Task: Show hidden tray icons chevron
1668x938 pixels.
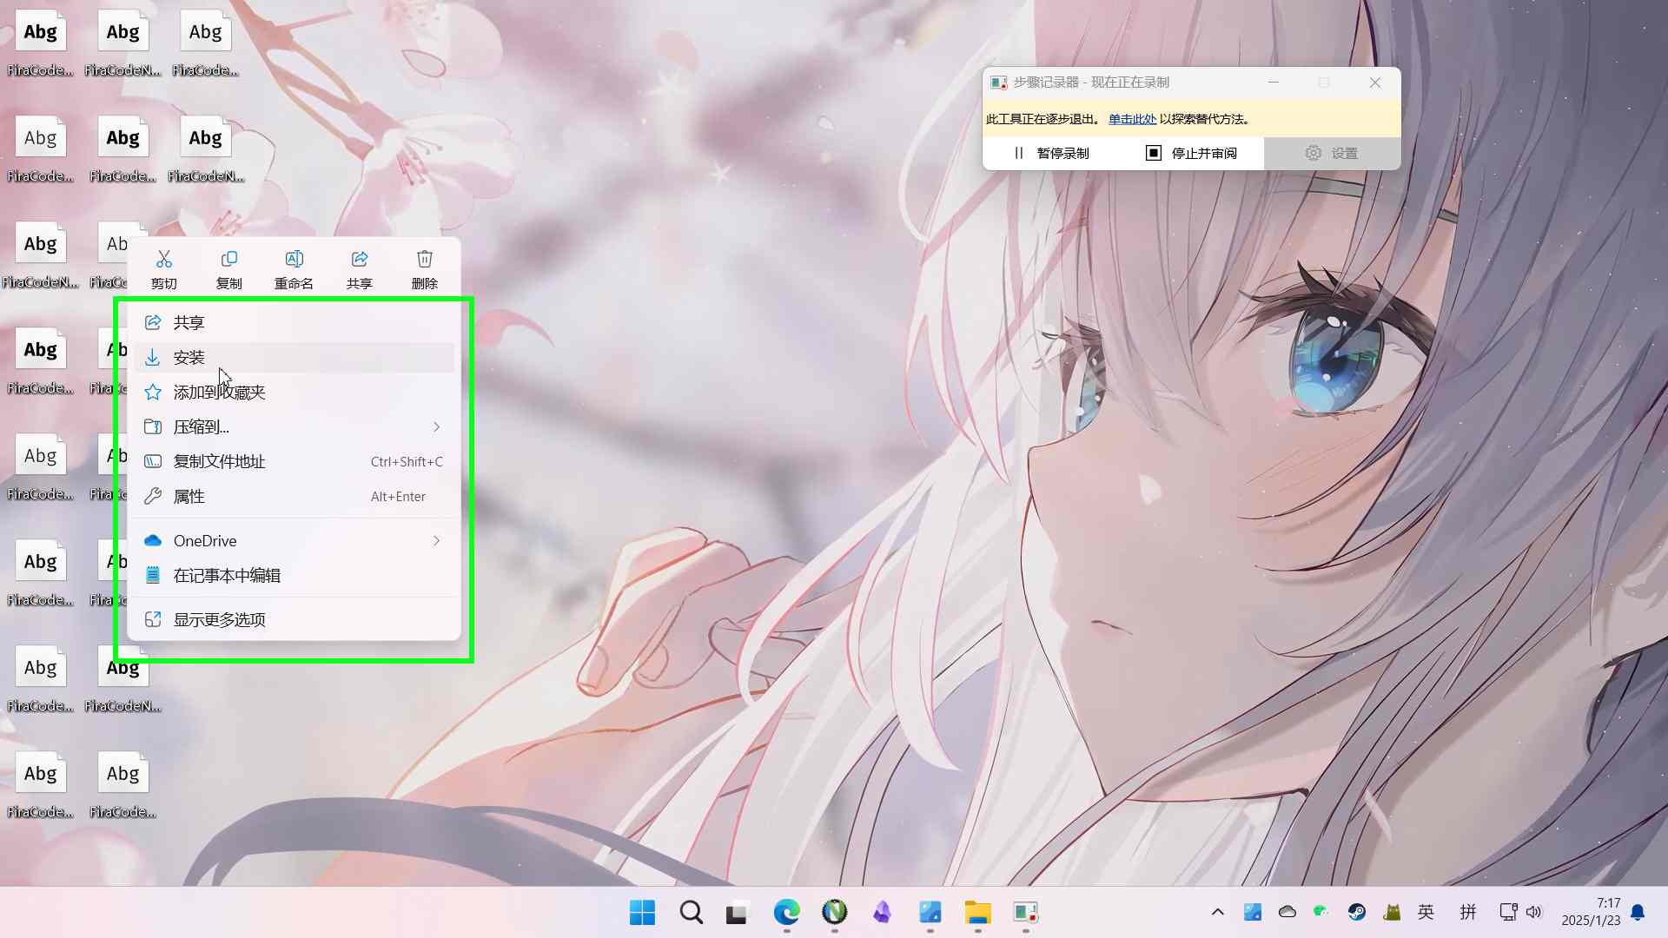Action: point(1217,912)
